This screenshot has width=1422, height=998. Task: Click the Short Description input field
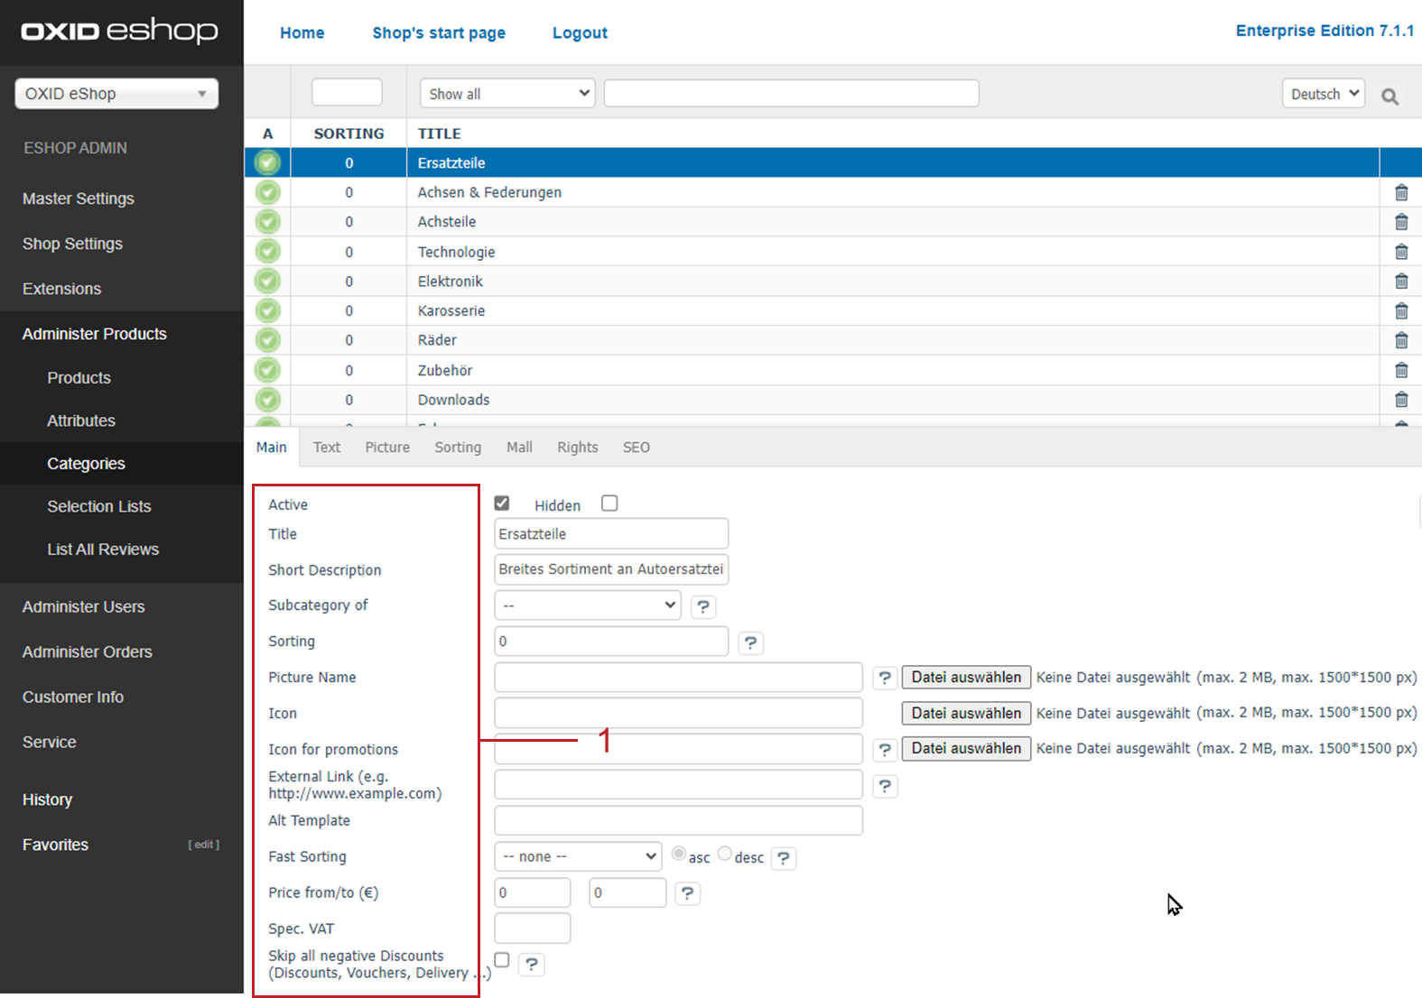tap(611, 569)
